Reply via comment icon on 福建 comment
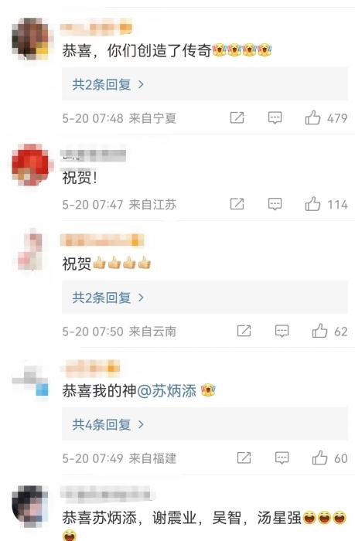 pos(282,458)
